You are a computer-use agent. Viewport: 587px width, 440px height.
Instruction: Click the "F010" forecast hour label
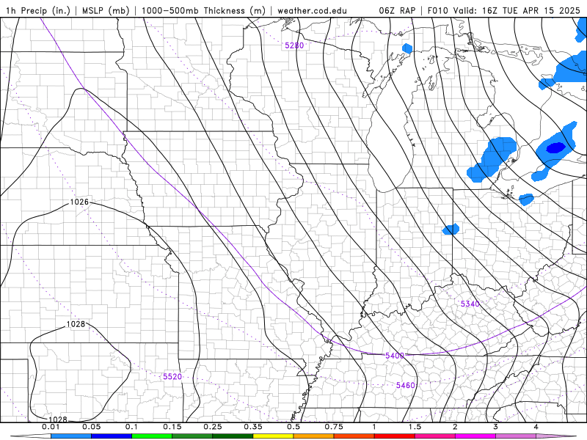tap(437, 10)
